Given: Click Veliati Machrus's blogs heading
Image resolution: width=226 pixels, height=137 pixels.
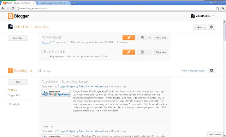Looking at the screenshot, I should pos(32,27).
